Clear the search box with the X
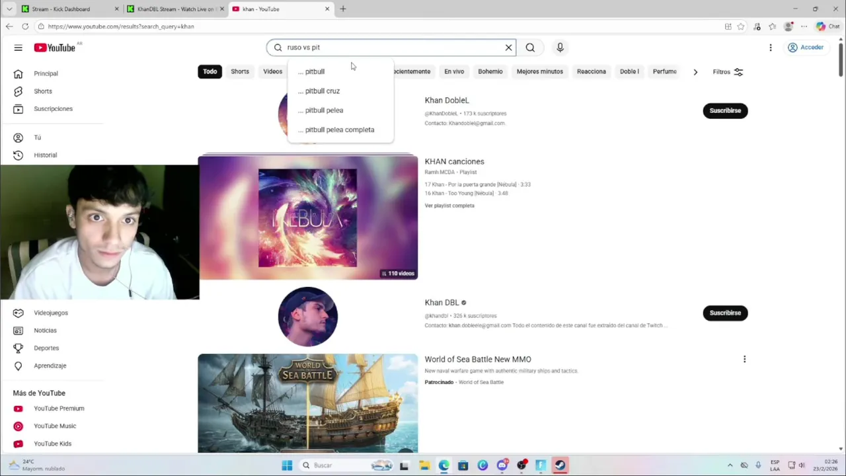Image resolution: width=846 pixels, height=476 pixels. pos(508,48)
